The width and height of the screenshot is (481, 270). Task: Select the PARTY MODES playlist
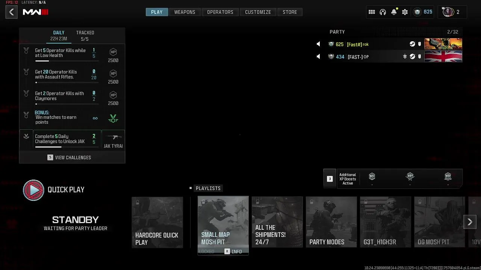[x=331, y=222]
